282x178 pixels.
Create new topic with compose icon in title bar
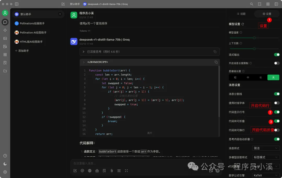[63, 4]
